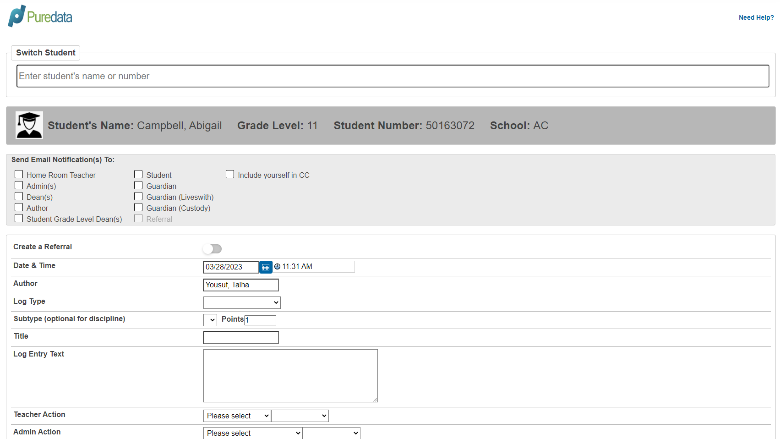Check the Student notification checkbox

138,174
